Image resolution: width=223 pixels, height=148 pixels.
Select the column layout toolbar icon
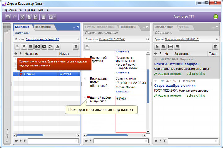[x=44, y=17]
